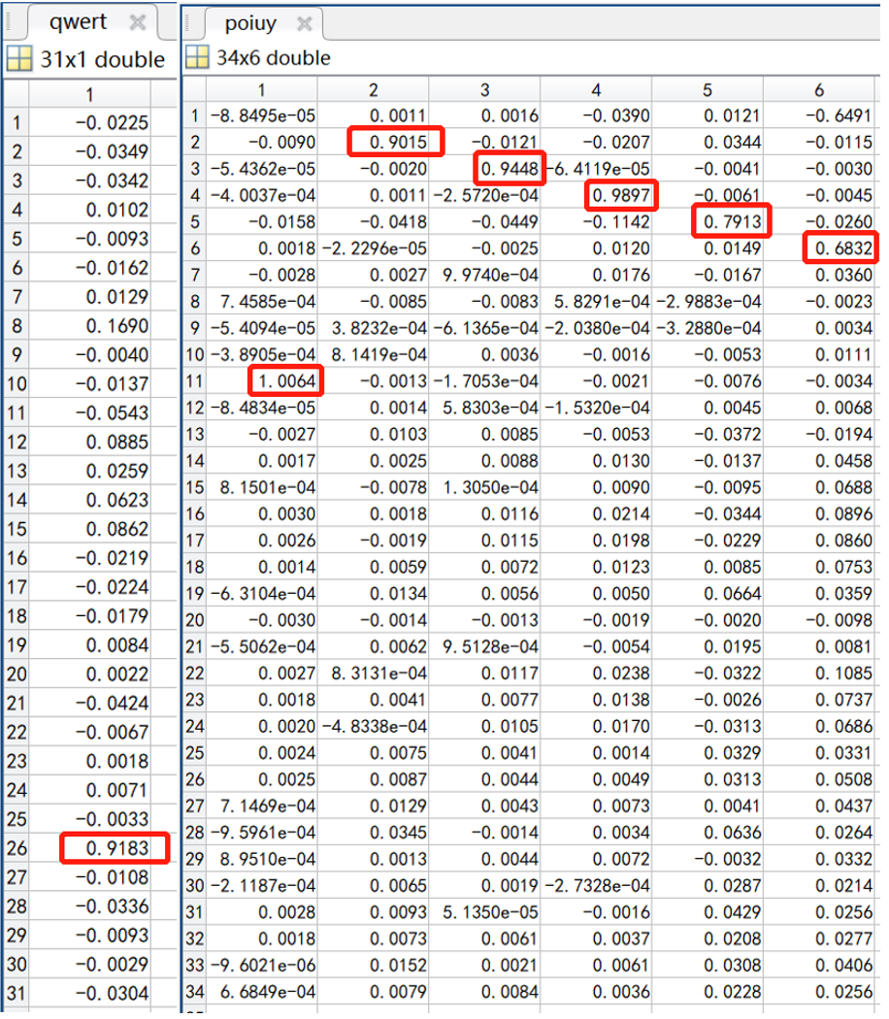Select row header 11 in poiuy table
The width and height of the screenshot is (889, 1019).
pos(194,380)
